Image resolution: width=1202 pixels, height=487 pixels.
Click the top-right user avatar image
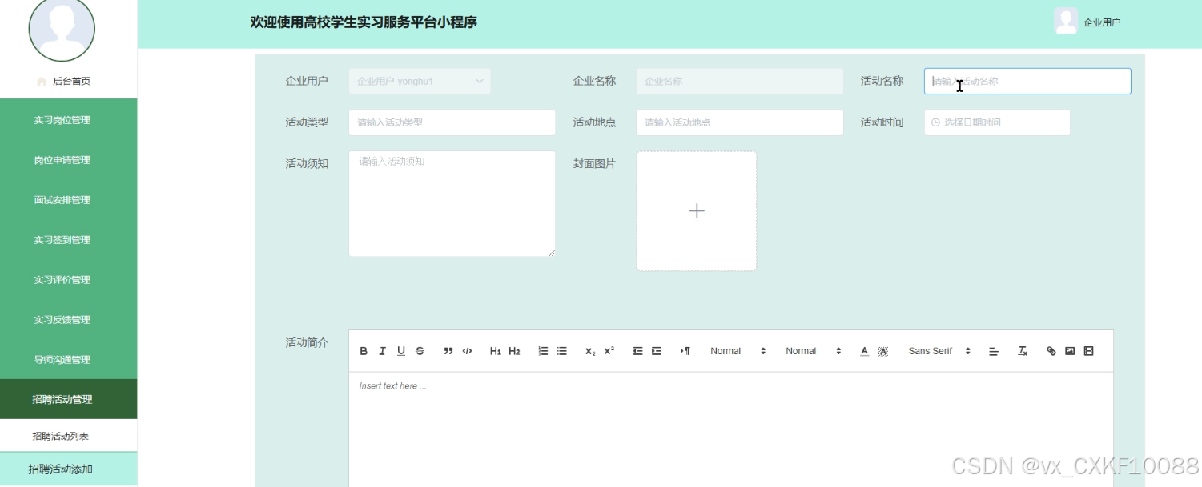(x=1066, y=21)
